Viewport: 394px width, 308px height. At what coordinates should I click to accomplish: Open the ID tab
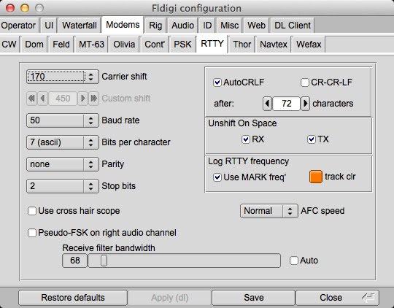207,26
